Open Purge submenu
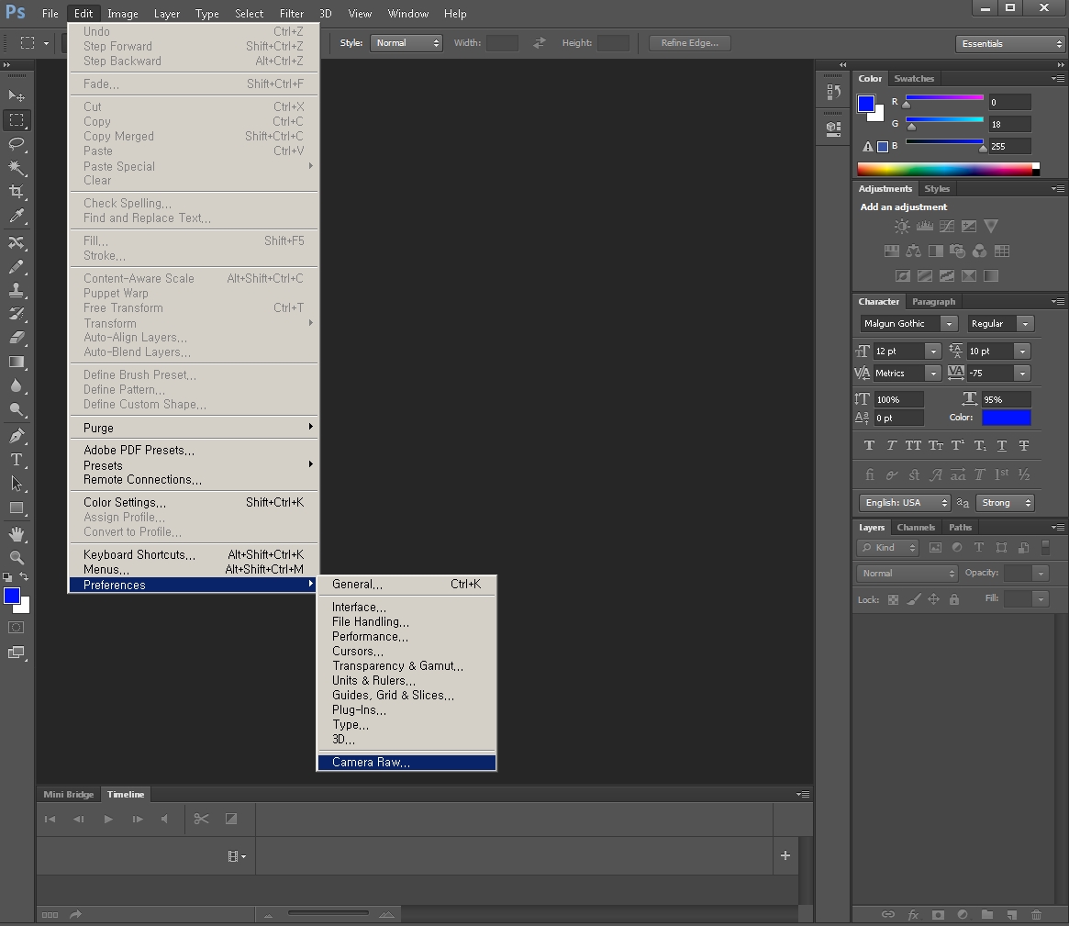 194,429
